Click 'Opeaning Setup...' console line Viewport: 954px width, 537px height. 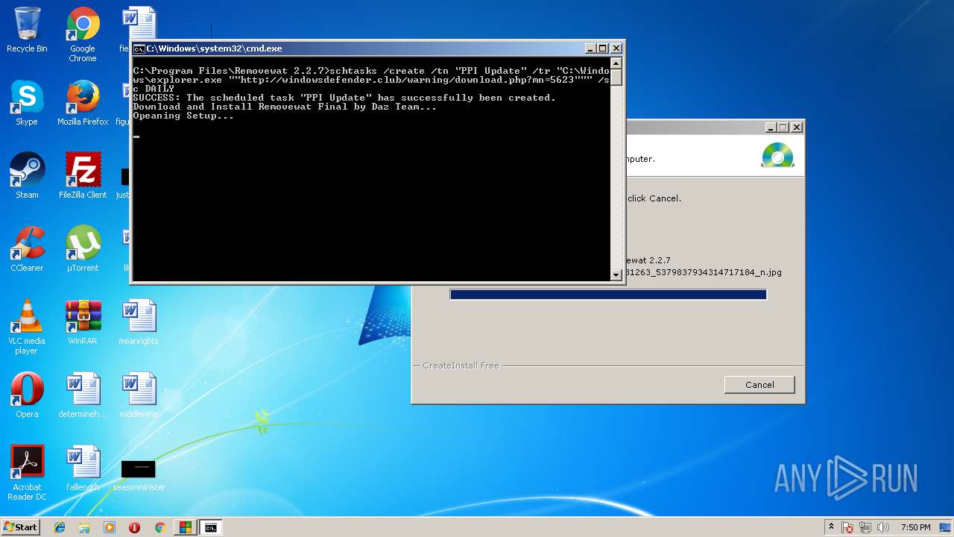point(183,116)
